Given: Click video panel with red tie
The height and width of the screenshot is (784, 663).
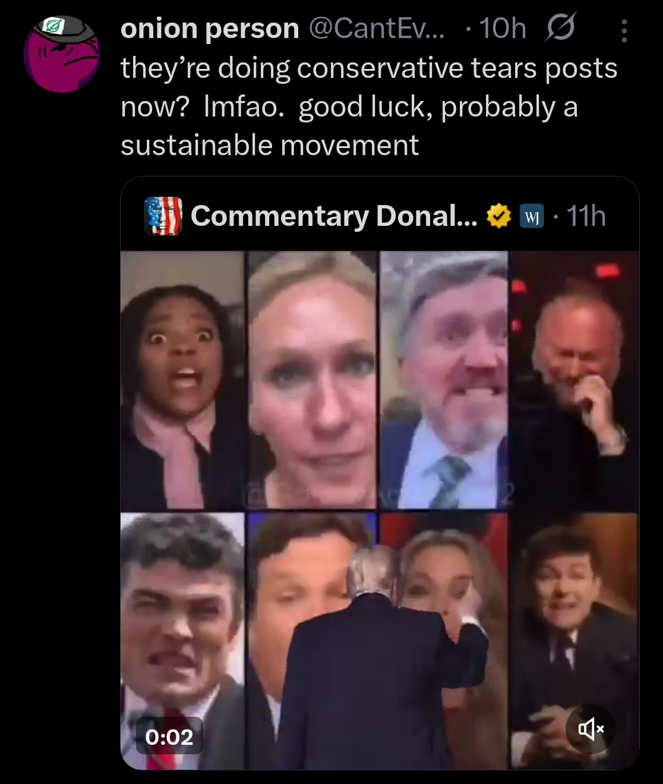Looking at the screenshot, I should (x=182, y=642).
